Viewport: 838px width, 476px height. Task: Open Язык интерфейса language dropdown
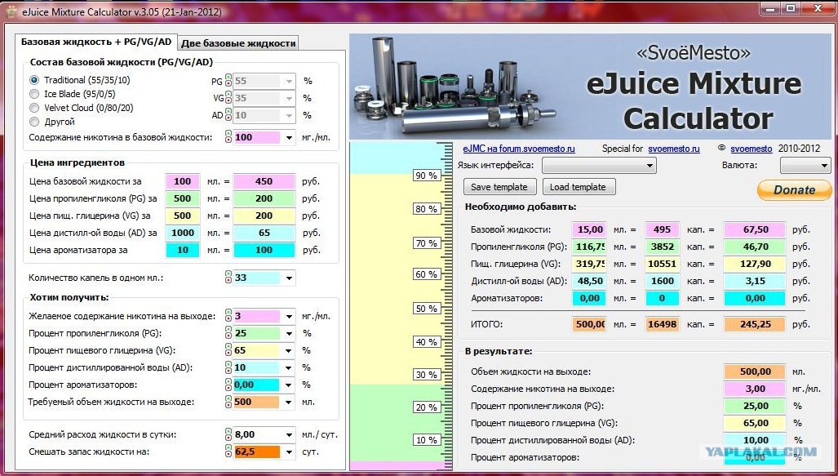pos(599,165)
